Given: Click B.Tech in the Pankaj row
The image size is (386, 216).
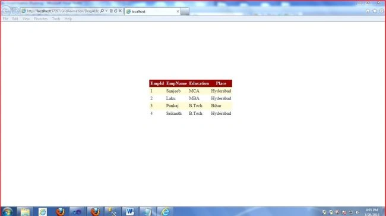Looking at the screenshot, I should pyautogui.click(x=195, y=106).
